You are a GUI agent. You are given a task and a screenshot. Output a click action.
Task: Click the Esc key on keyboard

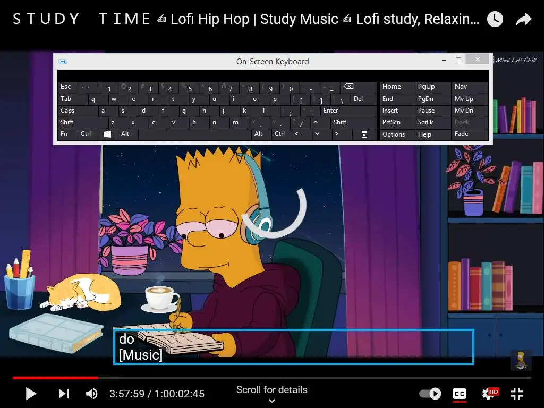(x=67, y=87)
